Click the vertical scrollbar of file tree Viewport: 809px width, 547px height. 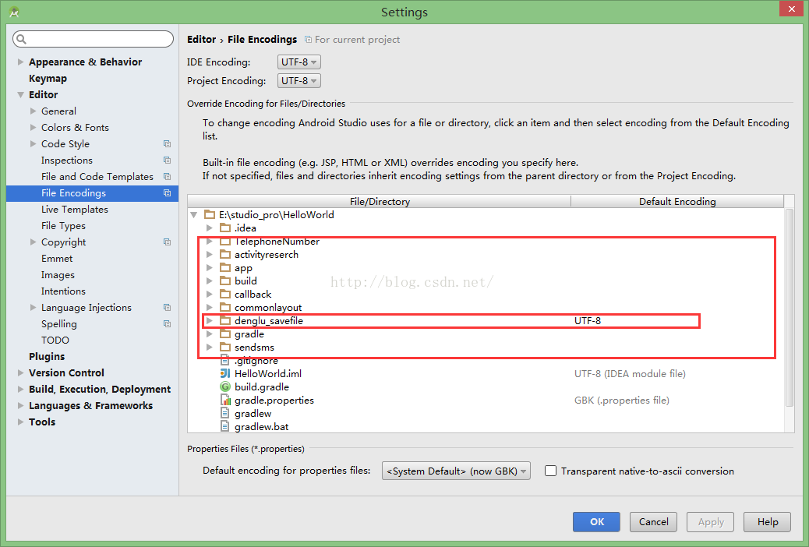pyautogui.click(x=790, y=308)
